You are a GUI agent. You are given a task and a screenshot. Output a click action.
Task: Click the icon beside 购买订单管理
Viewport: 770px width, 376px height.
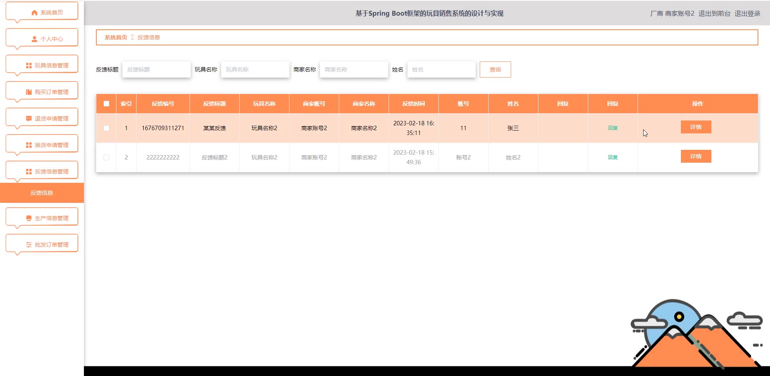click(29, 92)
